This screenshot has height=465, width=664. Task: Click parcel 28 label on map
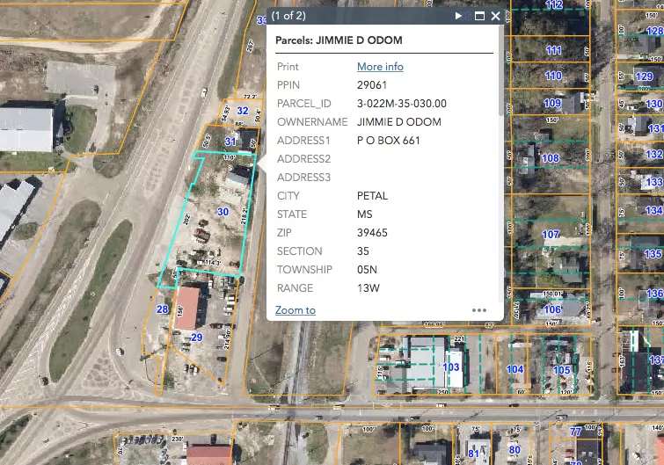coord(162,309)
